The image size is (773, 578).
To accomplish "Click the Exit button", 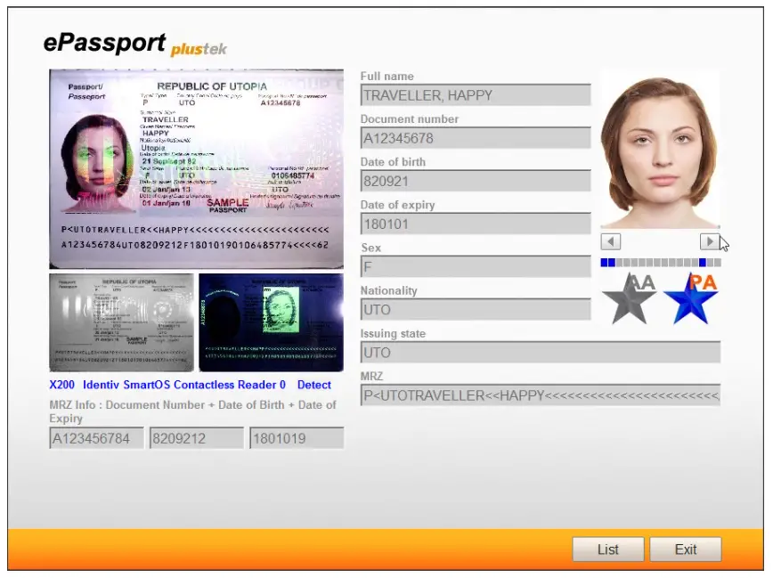I will pyautogui.click(x=686, y=550).
